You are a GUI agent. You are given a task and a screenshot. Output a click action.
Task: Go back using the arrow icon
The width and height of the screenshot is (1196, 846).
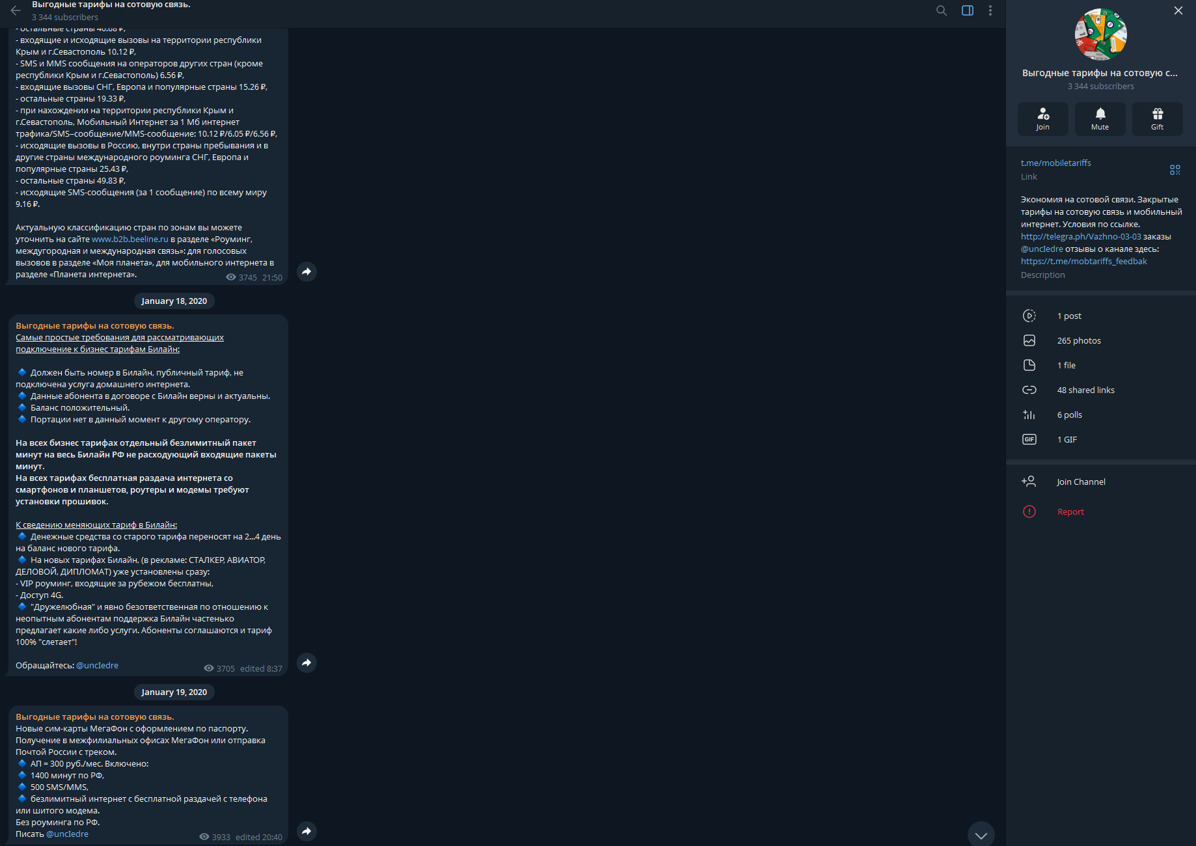[x=16, y=10]
